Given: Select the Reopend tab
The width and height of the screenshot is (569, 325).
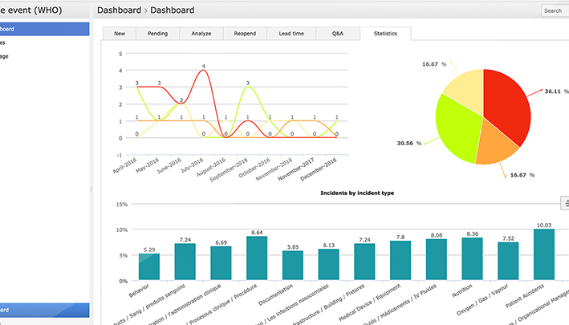Looking at the screenshot, I should pos(245,34).
